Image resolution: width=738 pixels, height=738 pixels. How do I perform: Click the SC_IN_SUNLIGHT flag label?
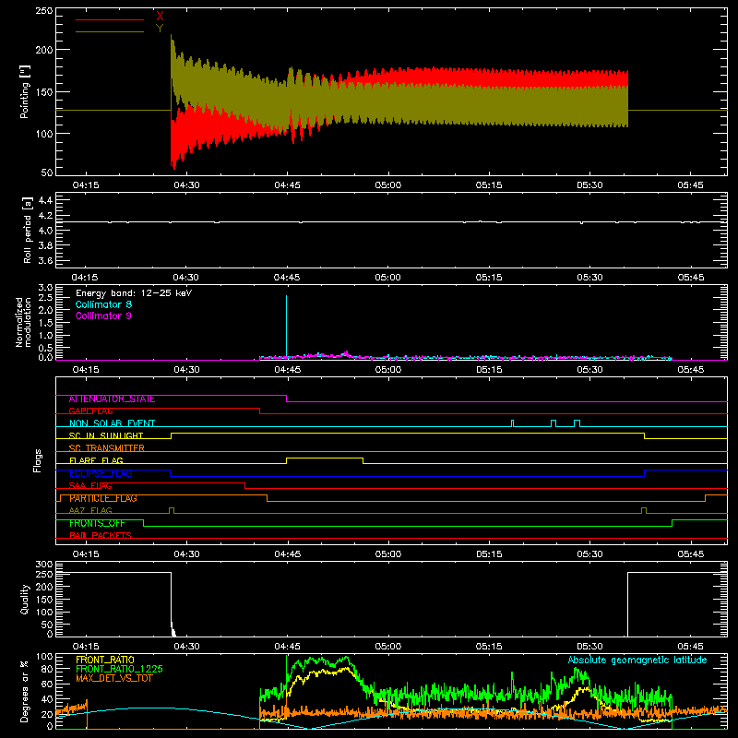(106, 435)
